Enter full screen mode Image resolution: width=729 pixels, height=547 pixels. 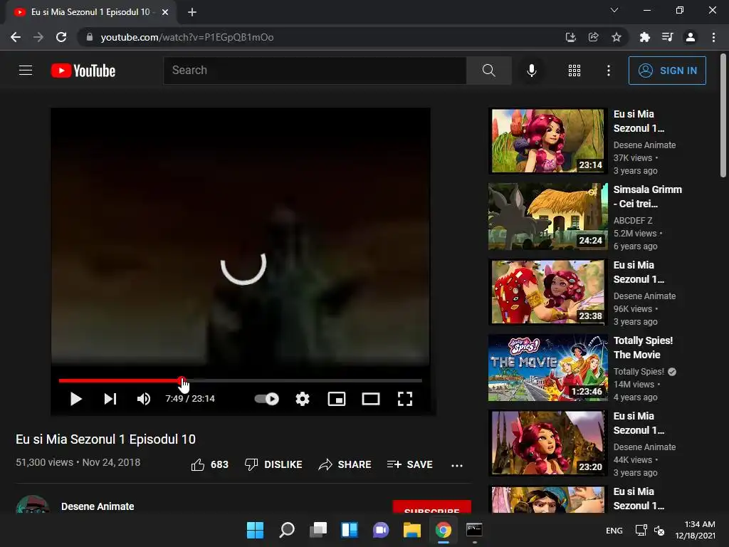coord(405,399)
